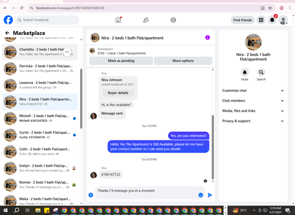Screen dimensions: 295x215
Task: Open the Groups icon in top navigation
Action: pos(173,20)
